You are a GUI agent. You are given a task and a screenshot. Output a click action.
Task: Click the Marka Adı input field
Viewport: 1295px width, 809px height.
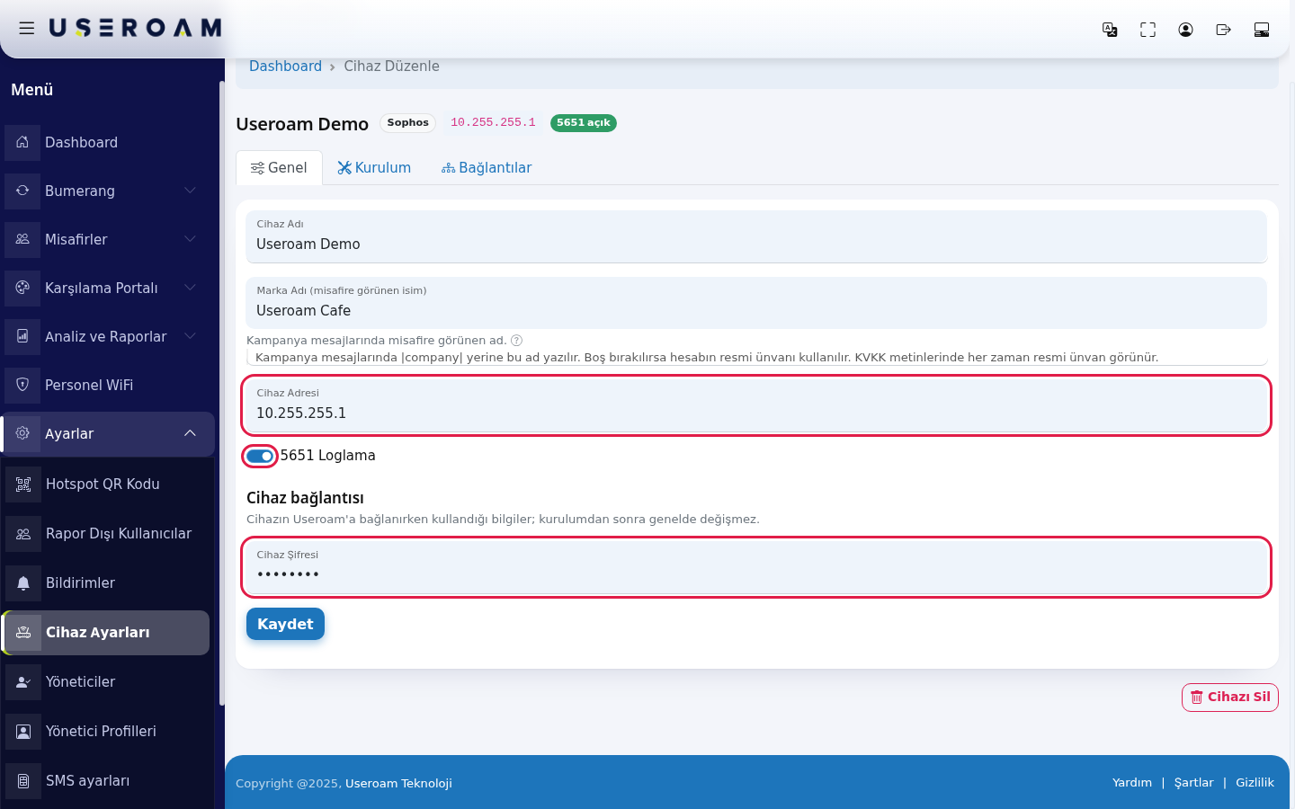pos(756,304)
